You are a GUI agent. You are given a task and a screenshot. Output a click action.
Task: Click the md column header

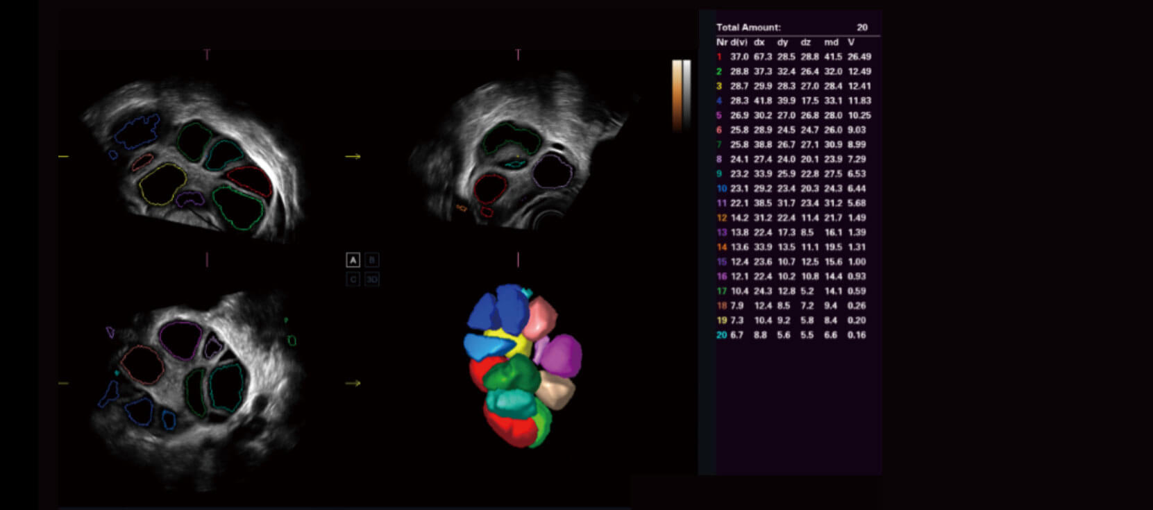point(831,42)
